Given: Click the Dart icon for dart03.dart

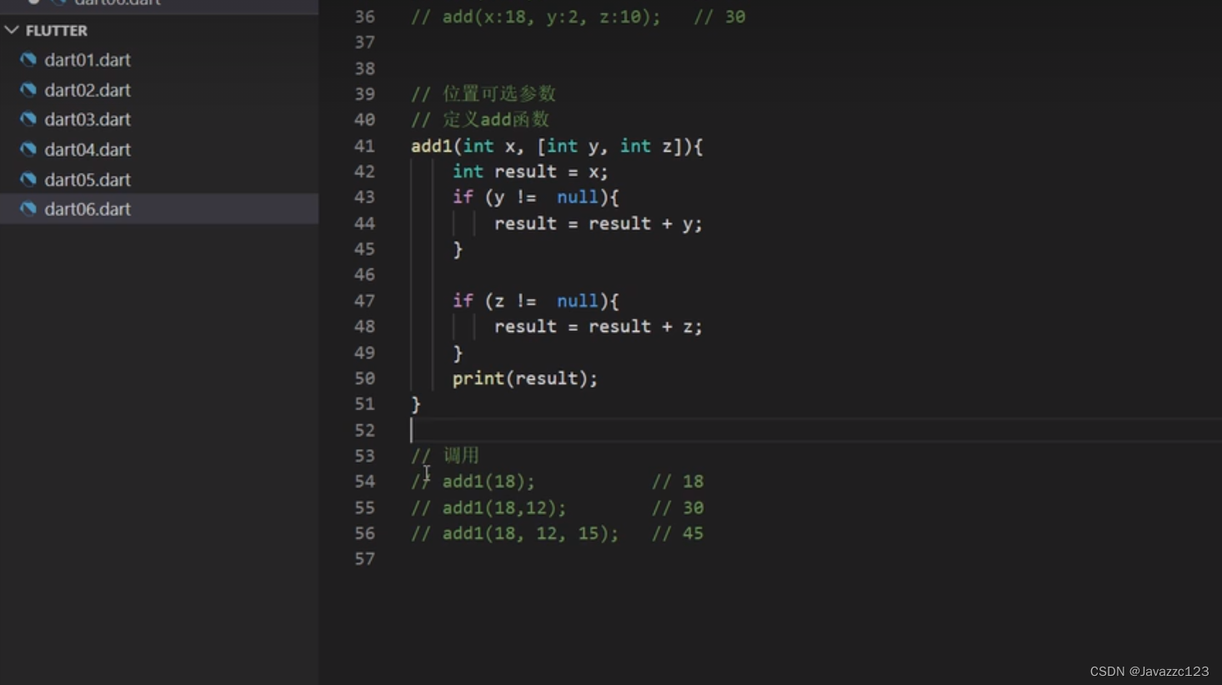Looking at the screenshot, I should tap(28, 119).
